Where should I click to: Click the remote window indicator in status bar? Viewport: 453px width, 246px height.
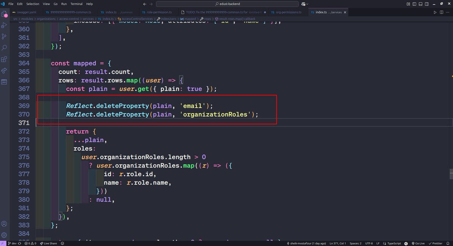click(x=3, y=243)
